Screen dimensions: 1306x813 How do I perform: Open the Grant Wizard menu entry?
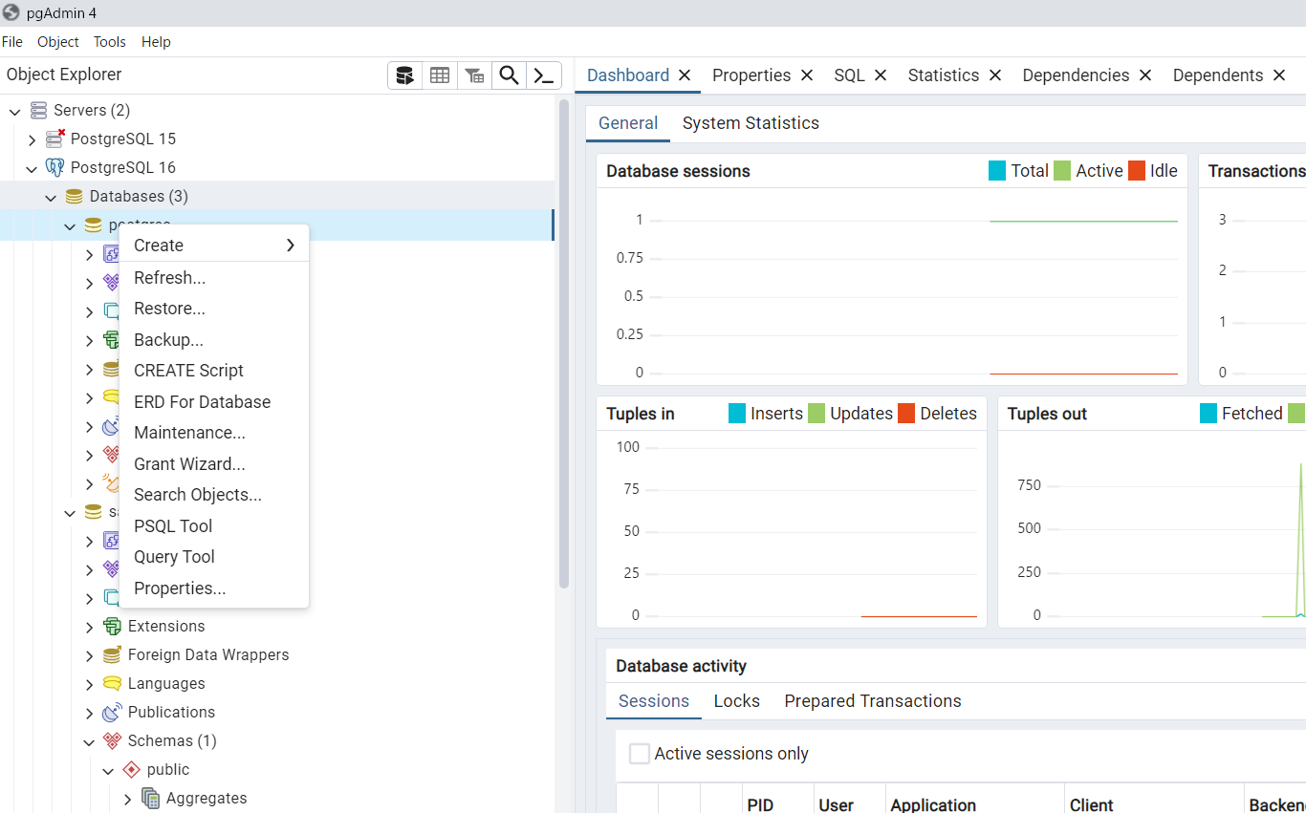pyautogui.click(x=188, y=463)
